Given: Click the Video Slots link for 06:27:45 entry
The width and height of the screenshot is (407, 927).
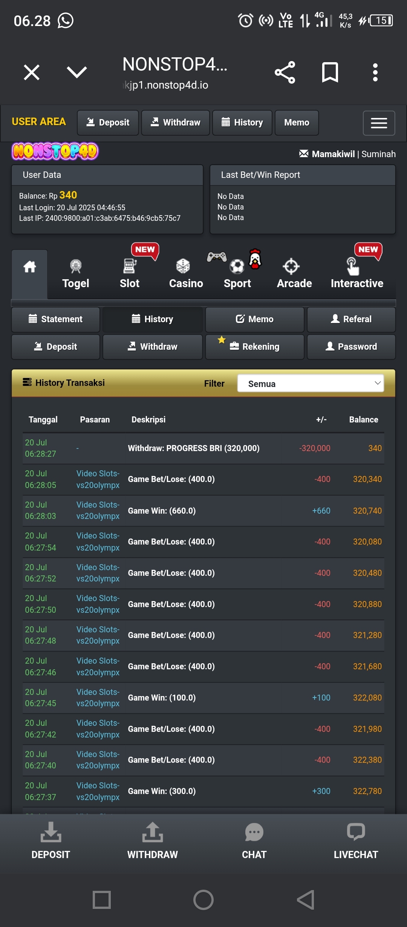Looking at the screenshot, I should coord(98,698).
